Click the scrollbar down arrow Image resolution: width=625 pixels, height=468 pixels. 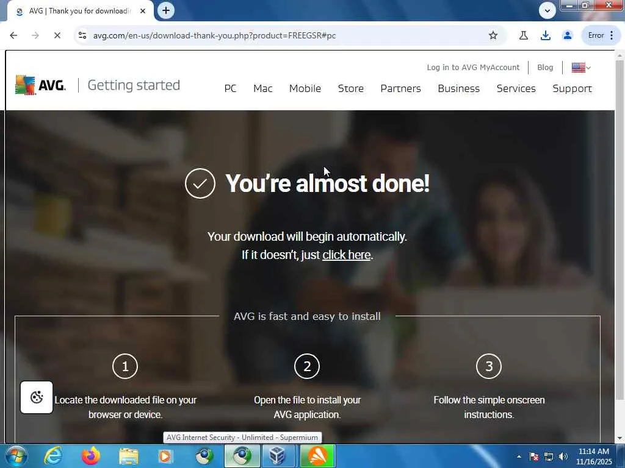pyautogui.click(x=620, y=438)
